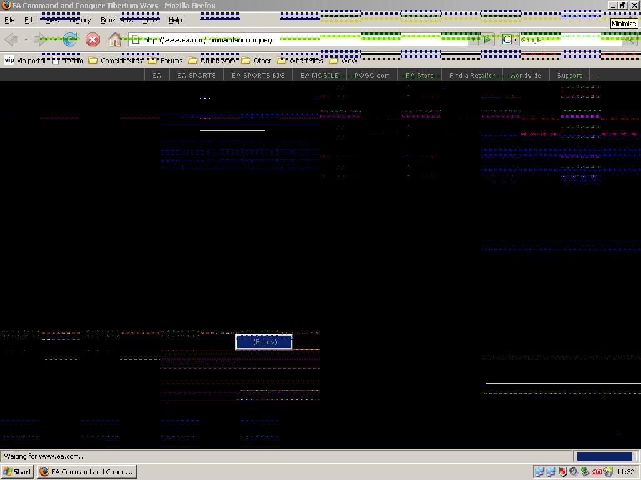The height and width of the screenshot is (480, 641).
Task: Follow the Worldwide link
Action: point(526,75)
